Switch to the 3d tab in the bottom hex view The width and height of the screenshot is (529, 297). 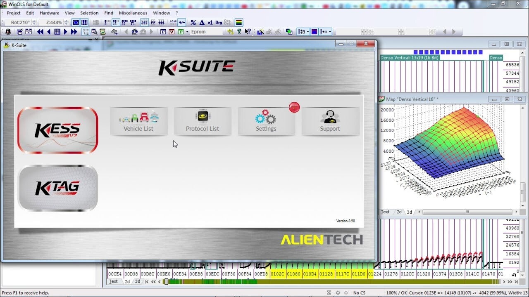(x=138, y=282)
